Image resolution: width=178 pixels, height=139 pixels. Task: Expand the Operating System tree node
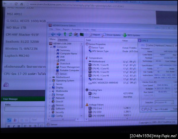coord(50,81)
